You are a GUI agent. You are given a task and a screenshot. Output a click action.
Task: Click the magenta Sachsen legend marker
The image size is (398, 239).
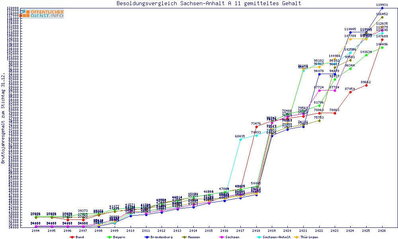coord(222,237)
